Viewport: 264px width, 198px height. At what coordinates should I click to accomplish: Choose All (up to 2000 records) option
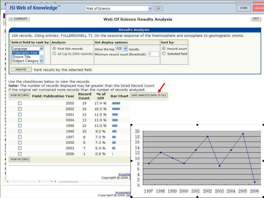(x=54, y=54)
